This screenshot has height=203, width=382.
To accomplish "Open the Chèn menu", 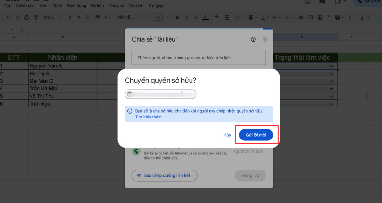I will pyautogui.click(x=57, y=6).
